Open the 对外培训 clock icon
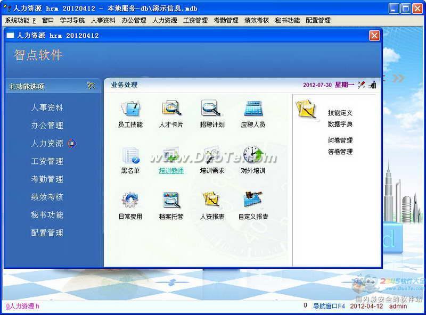 [253, 155]
